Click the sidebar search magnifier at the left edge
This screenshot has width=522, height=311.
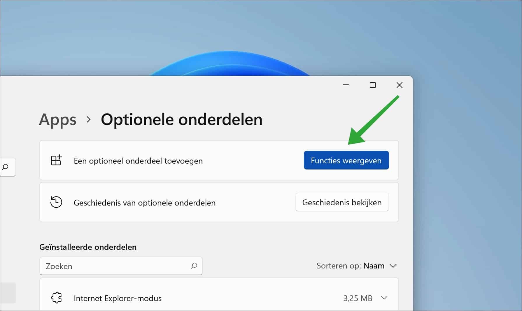pyautogui.click(x=5, y=167)
